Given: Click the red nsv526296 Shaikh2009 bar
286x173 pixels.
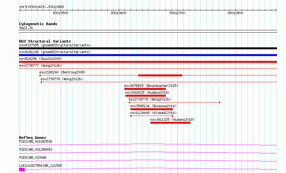Looking at the screenshot, I should 148,62.
